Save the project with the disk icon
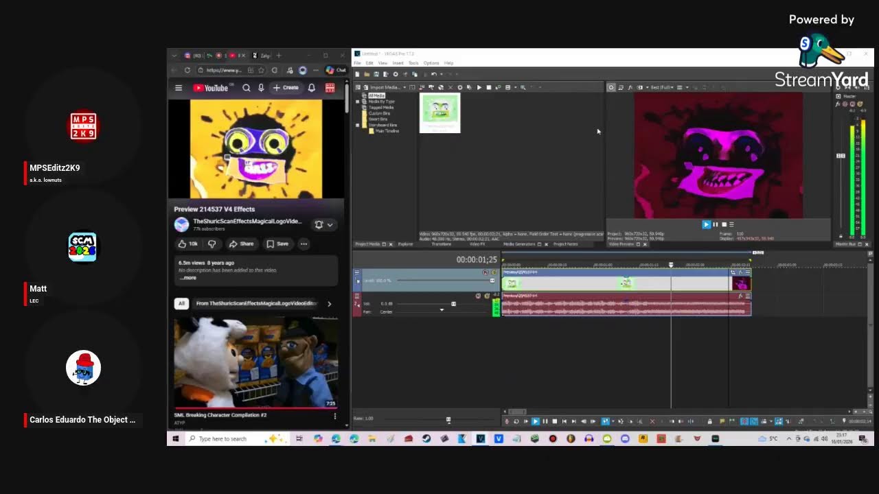879x494 pixels. [376, 74]
